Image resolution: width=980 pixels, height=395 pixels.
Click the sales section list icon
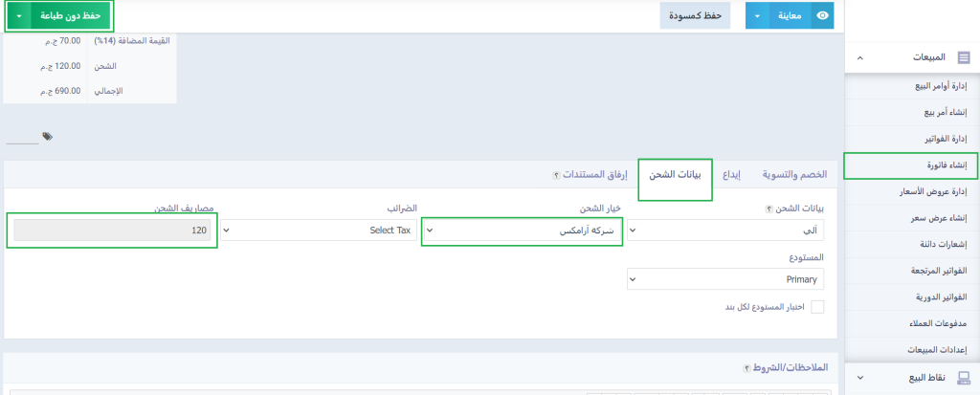[963, 58]
